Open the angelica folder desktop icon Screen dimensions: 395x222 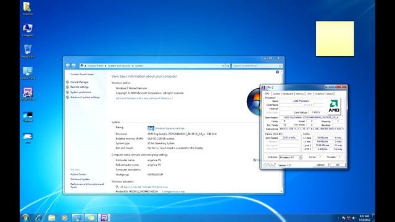click(x=27, y=8)
